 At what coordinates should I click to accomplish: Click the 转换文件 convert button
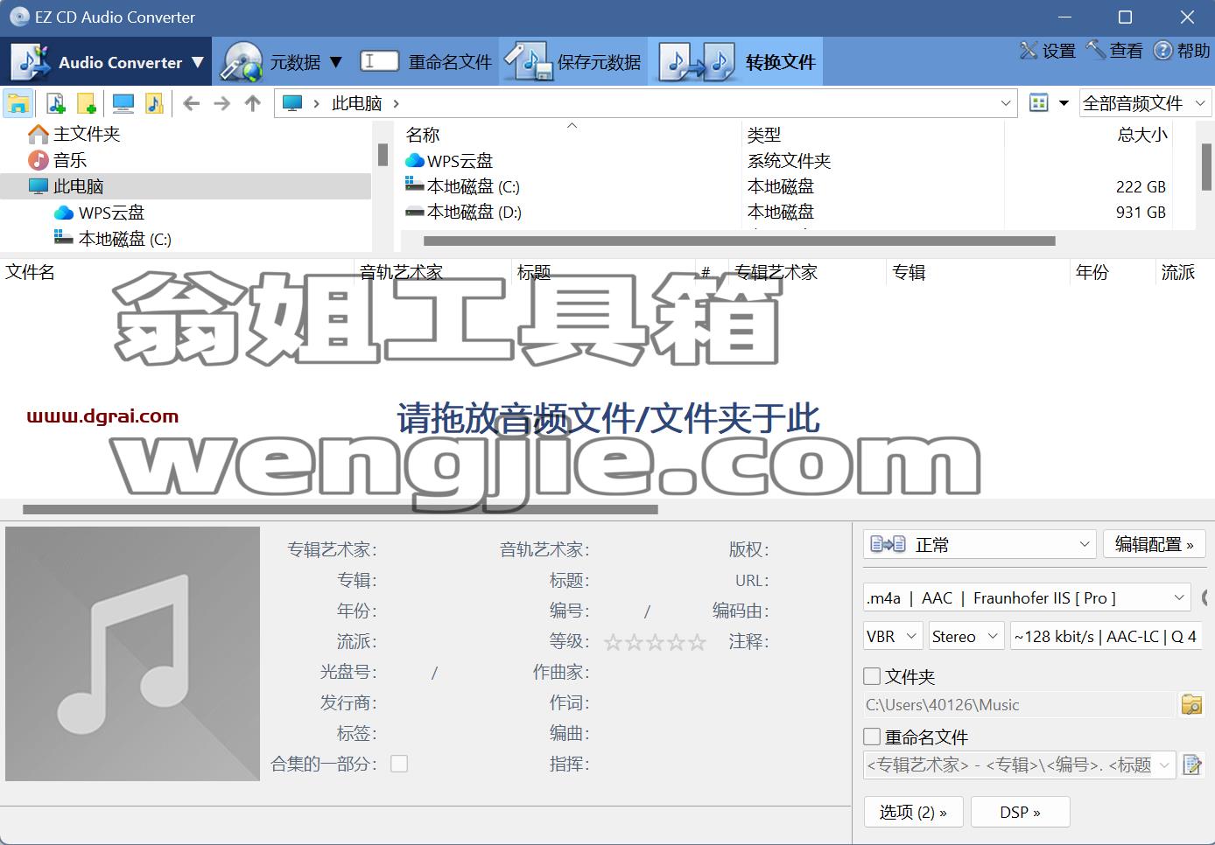735,62
